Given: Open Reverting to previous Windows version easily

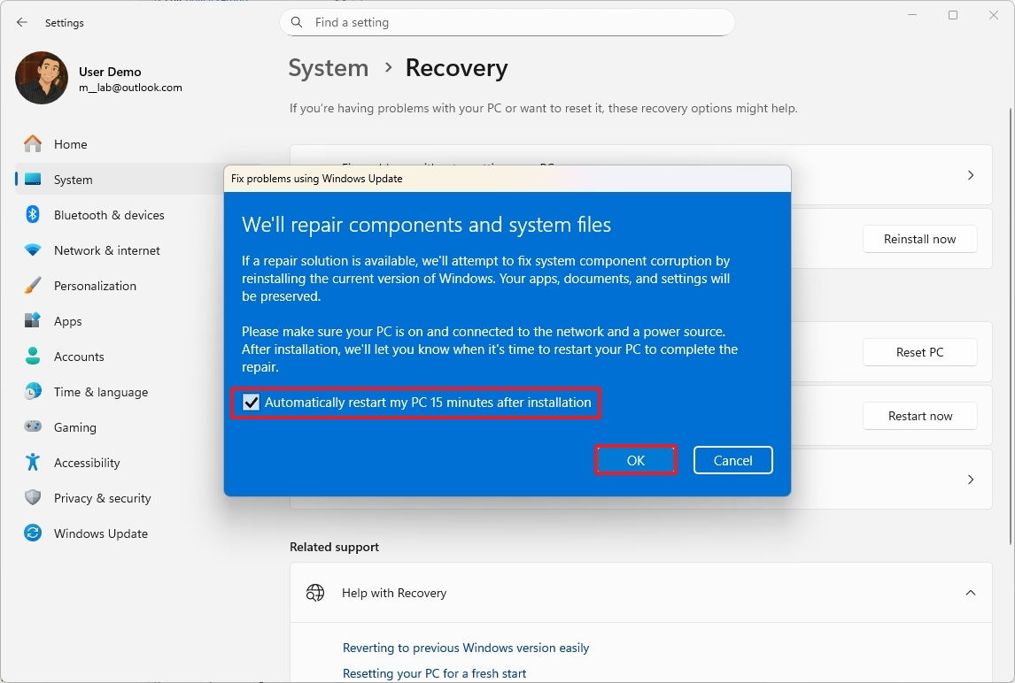Looking at the screenshot, I should [x=466, y=648].
